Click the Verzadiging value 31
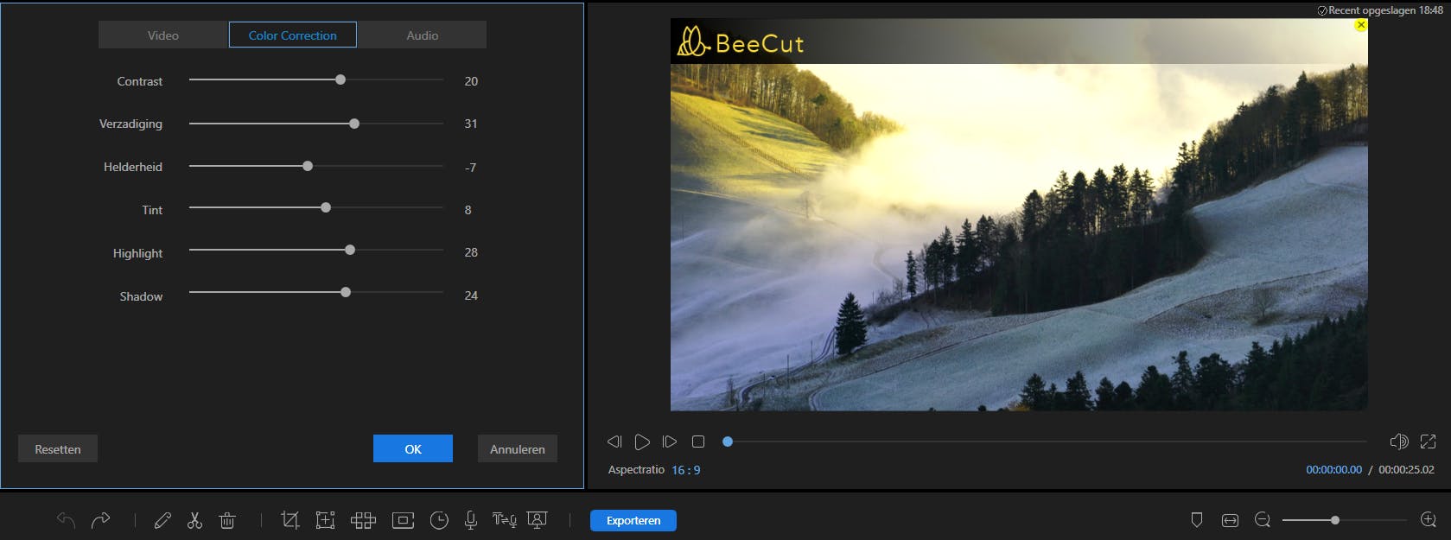Image resolution: width=1451 pixels, height=540 pixels. (x=471, y=124)
